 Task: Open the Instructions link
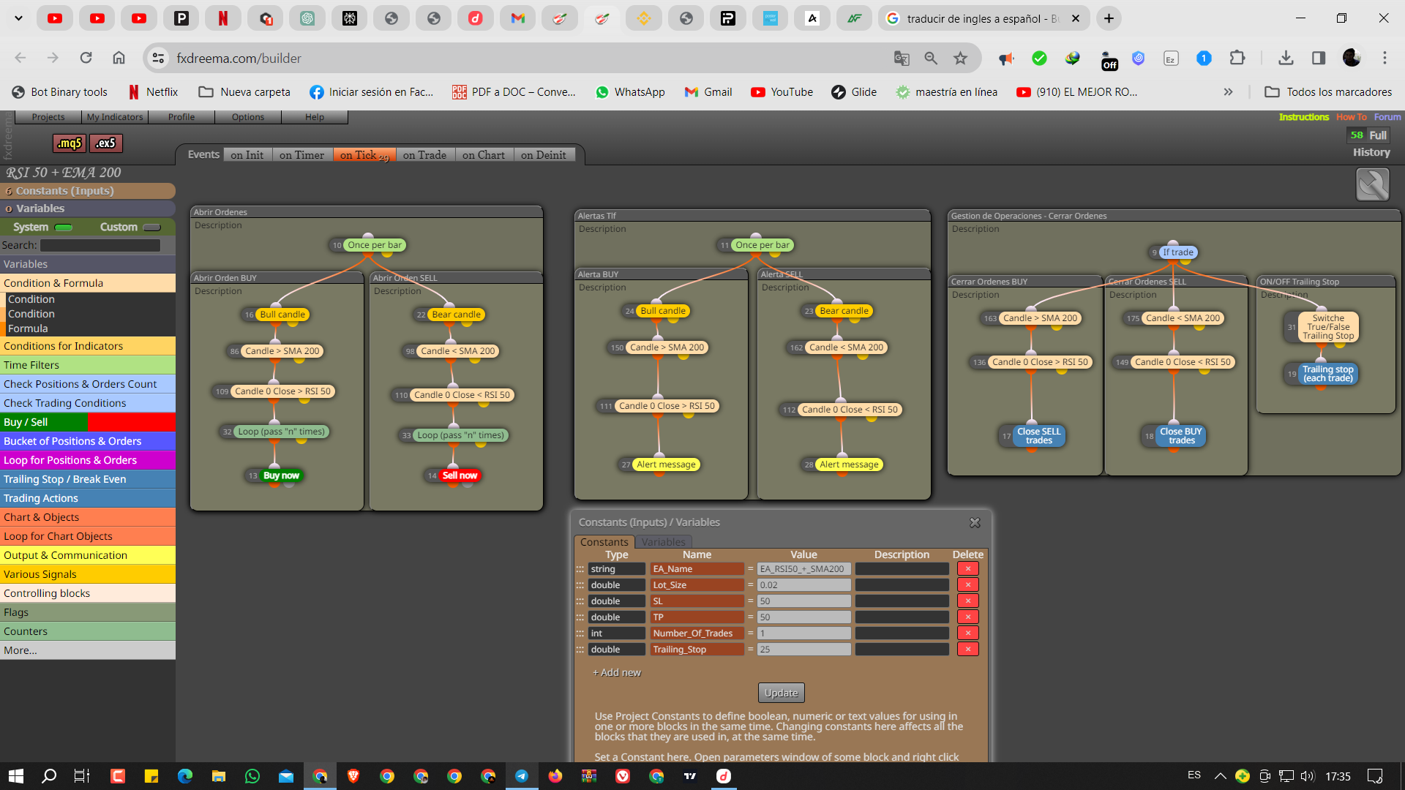1304,117
